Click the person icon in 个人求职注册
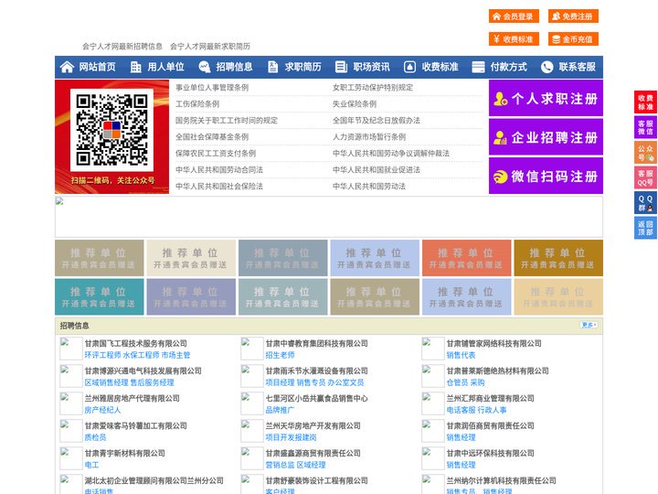The width and height of the screenshot is (658, 494). [x=500, y=99]
